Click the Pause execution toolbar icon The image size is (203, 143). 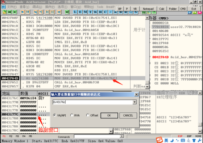coord(28,12)
